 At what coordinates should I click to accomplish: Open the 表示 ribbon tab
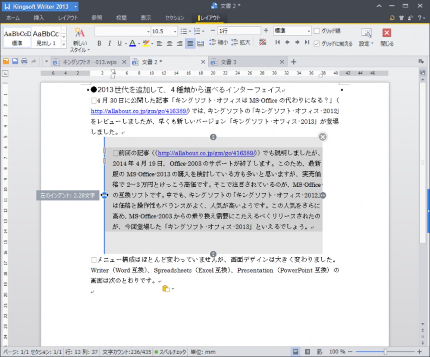point(146,18)
